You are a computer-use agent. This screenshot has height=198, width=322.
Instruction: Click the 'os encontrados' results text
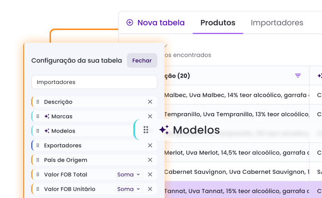[188, 55]
